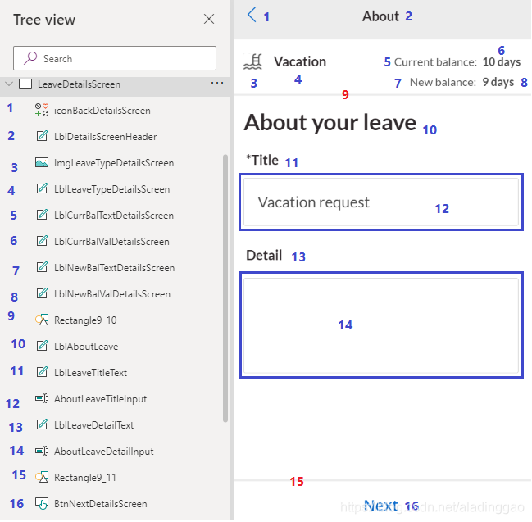Open the LeaveDetailsScreen ellipsis menu
The height and width of the screenshot is (522, 532).
coord(216,83)
